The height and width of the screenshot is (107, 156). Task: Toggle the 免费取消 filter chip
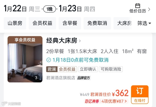tap(97, 23)
